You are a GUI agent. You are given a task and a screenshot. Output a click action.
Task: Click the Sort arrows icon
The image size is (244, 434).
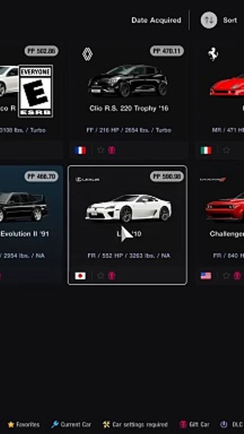coord(209,20)
